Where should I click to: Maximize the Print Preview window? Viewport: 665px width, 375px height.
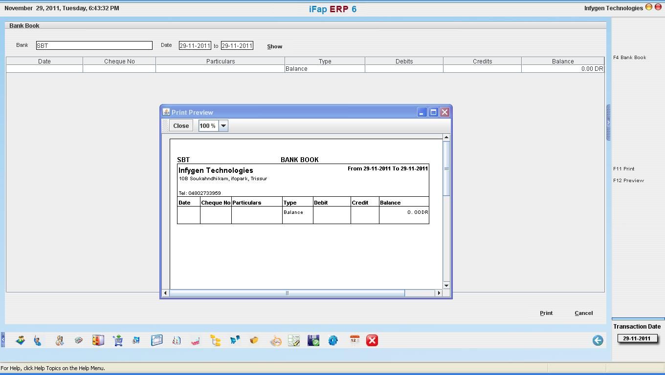[x=433, y=112]
